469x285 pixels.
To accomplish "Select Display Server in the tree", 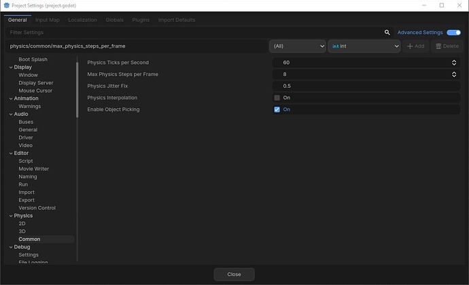I will tap(36, 83).
